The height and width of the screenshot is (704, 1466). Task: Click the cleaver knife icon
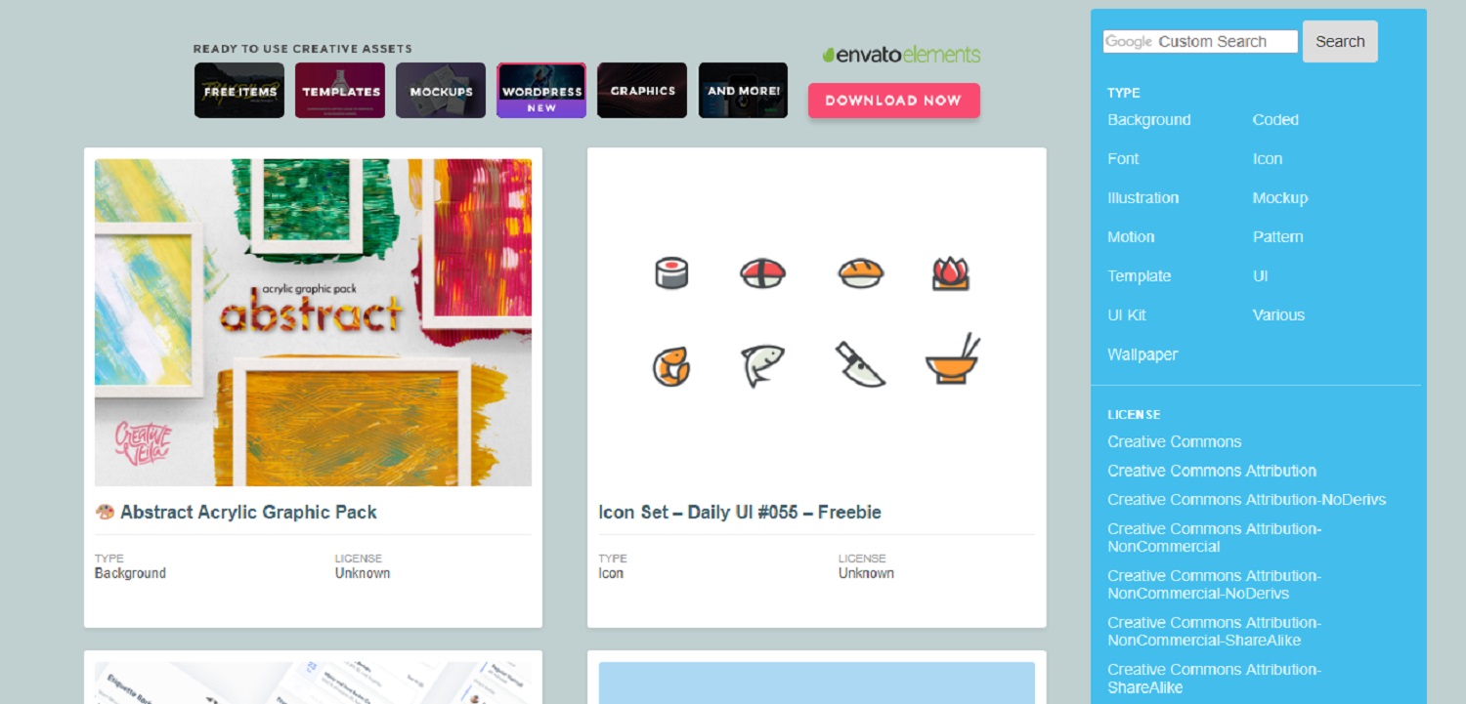(x=860, y=364)
